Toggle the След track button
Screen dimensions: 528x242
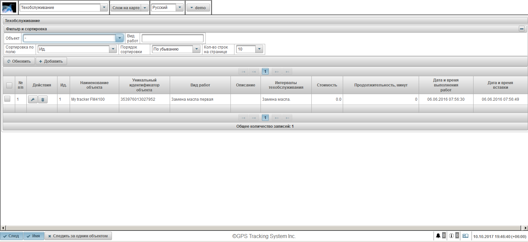tap(12, 236)
